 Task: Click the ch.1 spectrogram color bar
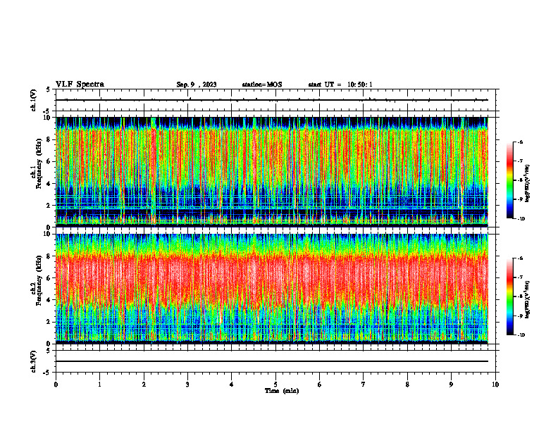pos(509,180)
